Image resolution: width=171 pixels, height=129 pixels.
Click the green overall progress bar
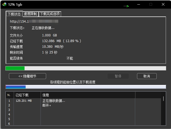pos(85,68)
